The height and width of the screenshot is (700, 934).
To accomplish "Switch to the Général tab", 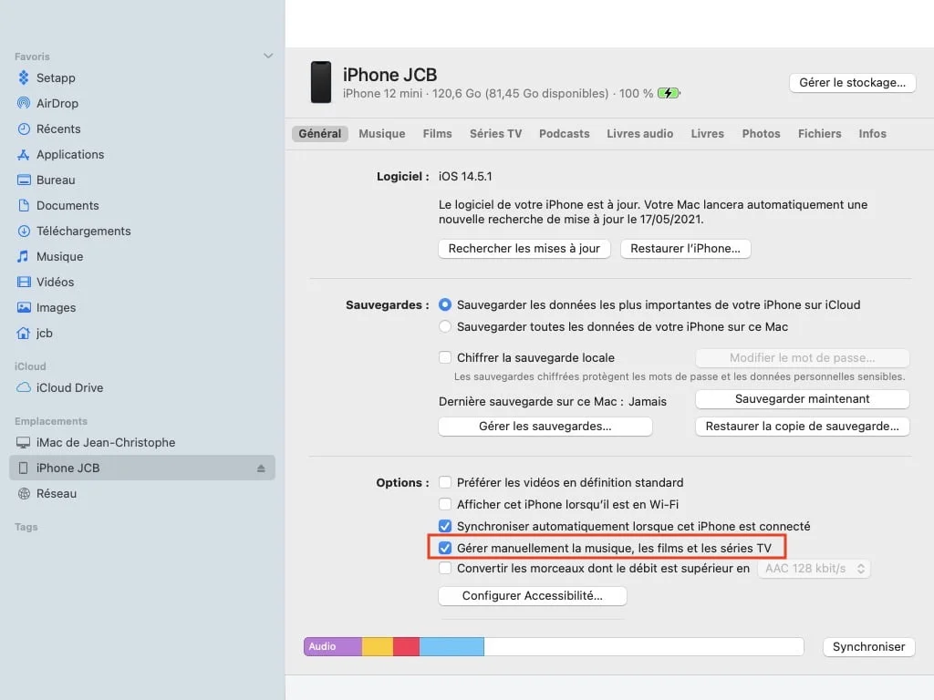I will (320, 134).
